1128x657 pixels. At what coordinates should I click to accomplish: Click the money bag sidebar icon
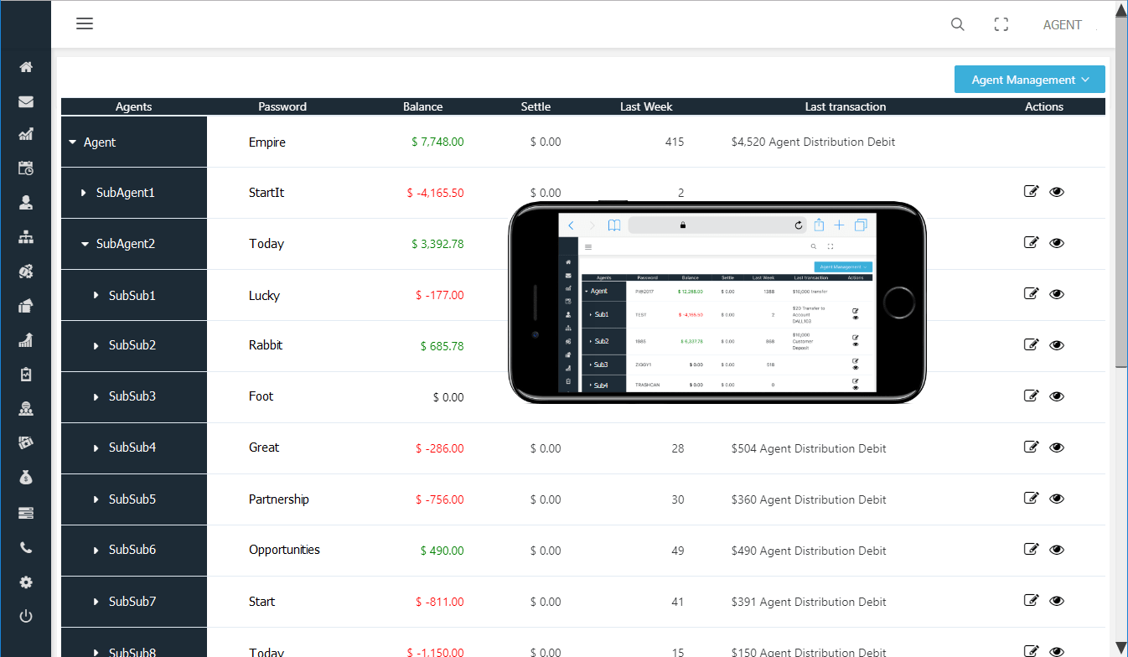[26, 478]
